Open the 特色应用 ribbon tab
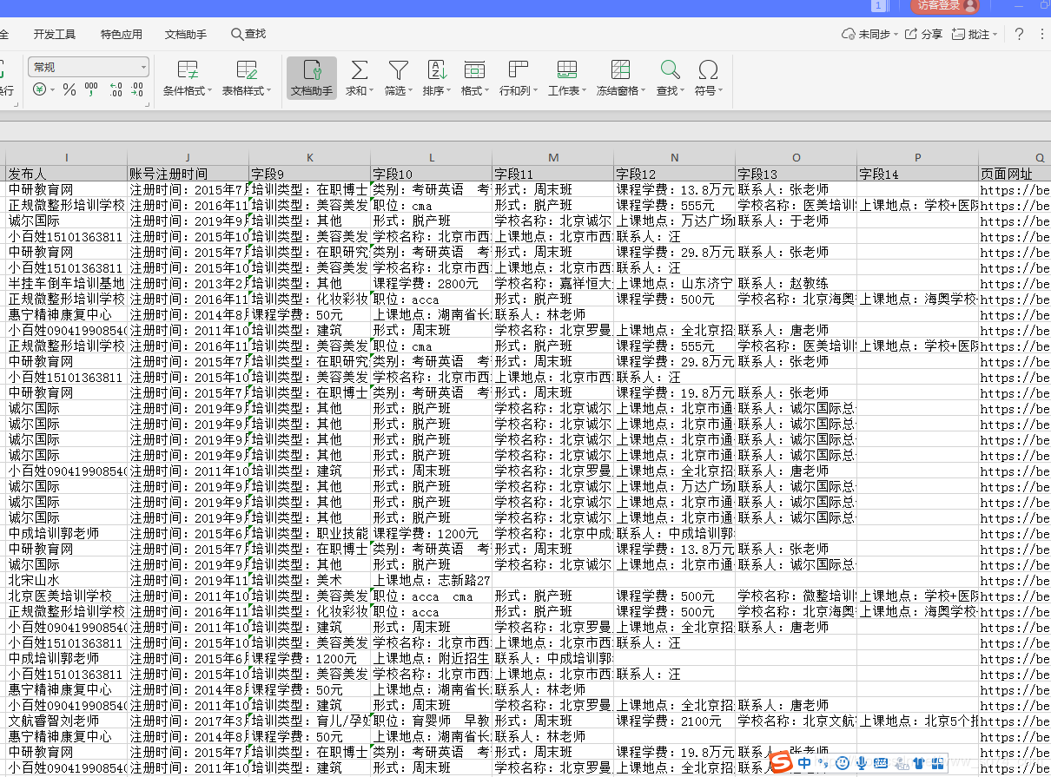1051x777 pixels. coord(122,35)
